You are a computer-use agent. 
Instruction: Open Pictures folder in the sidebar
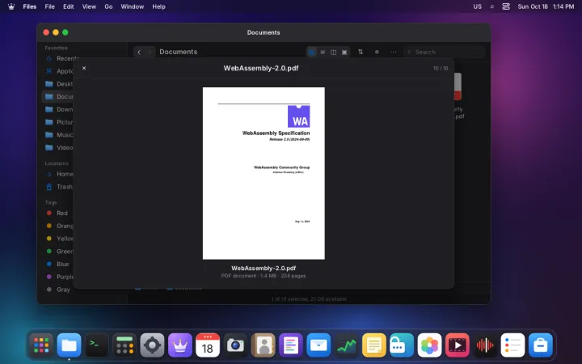[x=59, y=122]
